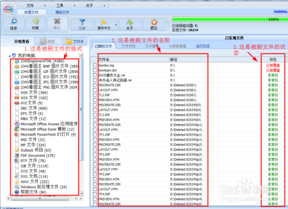
Task: Click the type tree scrollbar up arrow
Action: 81,56
